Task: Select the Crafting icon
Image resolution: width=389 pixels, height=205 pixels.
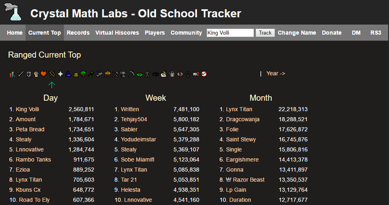Action: pos(115,74)
